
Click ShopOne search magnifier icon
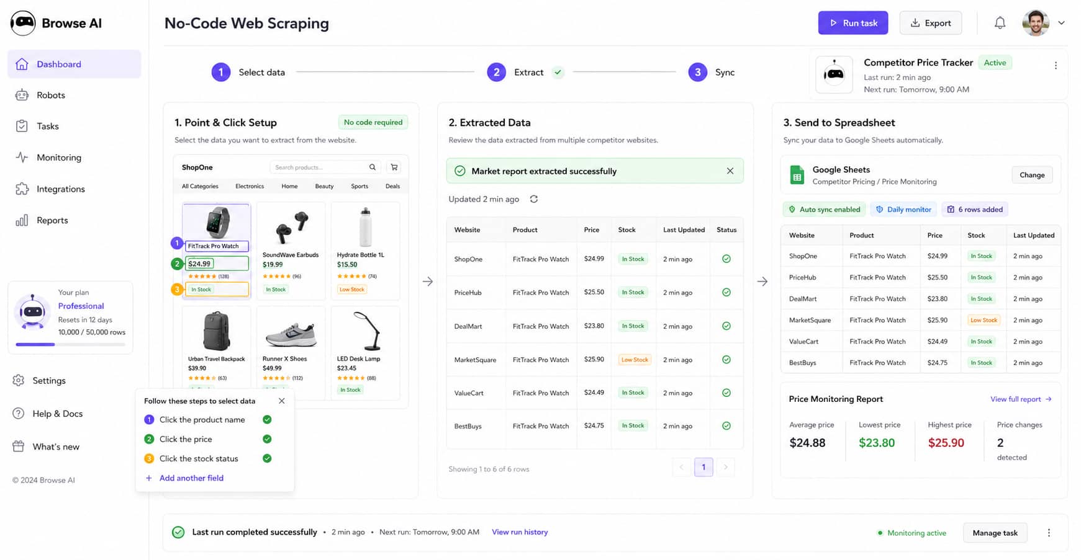[373, 167]
